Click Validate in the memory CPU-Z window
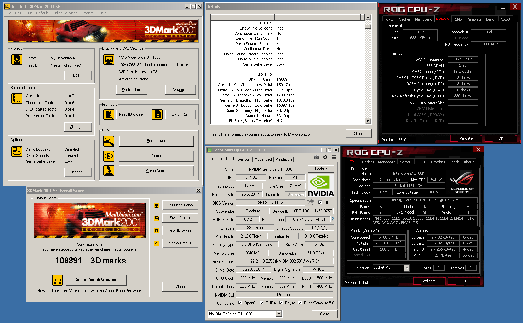This screenshot has height=323, width=523. 466,138
